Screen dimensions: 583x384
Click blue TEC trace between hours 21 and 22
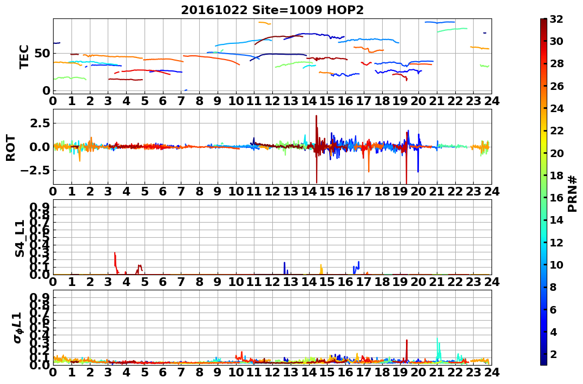(x=440, y=22)
